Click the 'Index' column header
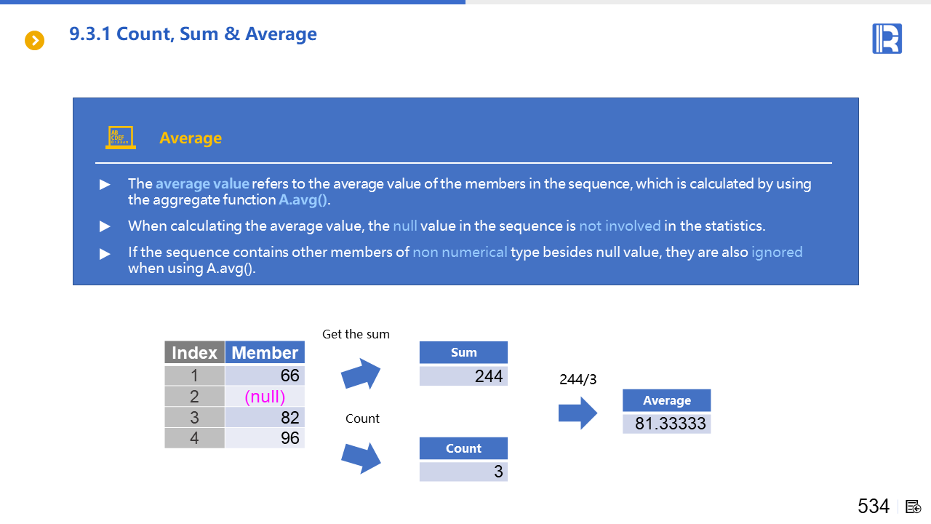The width and height of the screenshot is (931, 524). click(194, 353)
